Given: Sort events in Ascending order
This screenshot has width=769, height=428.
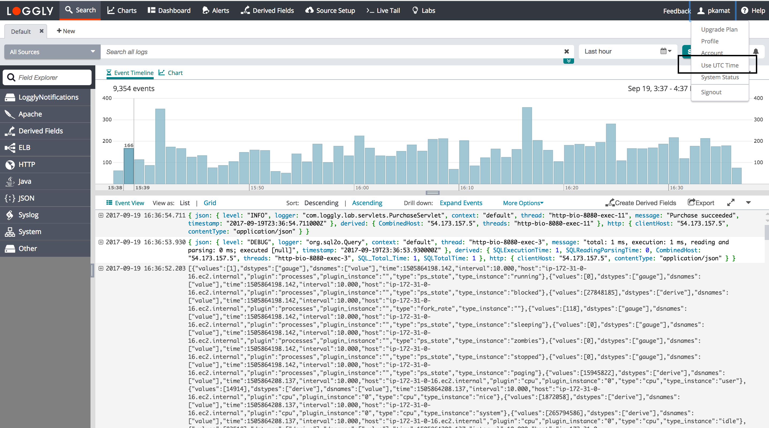Looking at the screenshot, I should 367,203.
